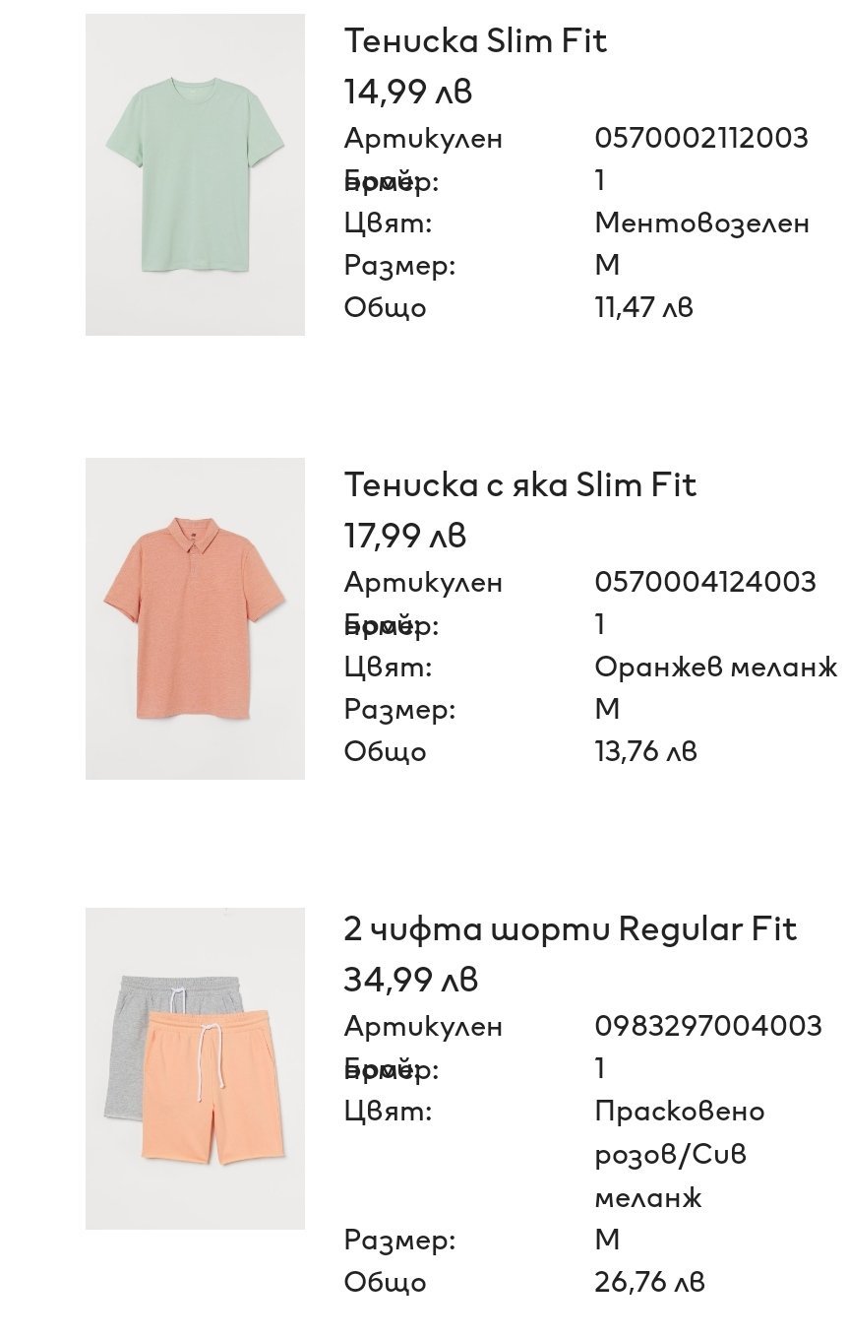Screen dimensions: 848x1338
Task: Click the 14,99 лв price
Action: 407,92
